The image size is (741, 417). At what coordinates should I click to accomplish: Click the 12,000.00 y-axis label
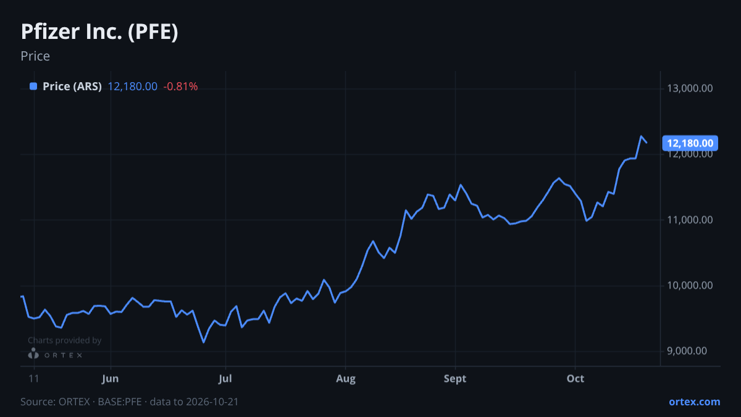tap(690, 154)
